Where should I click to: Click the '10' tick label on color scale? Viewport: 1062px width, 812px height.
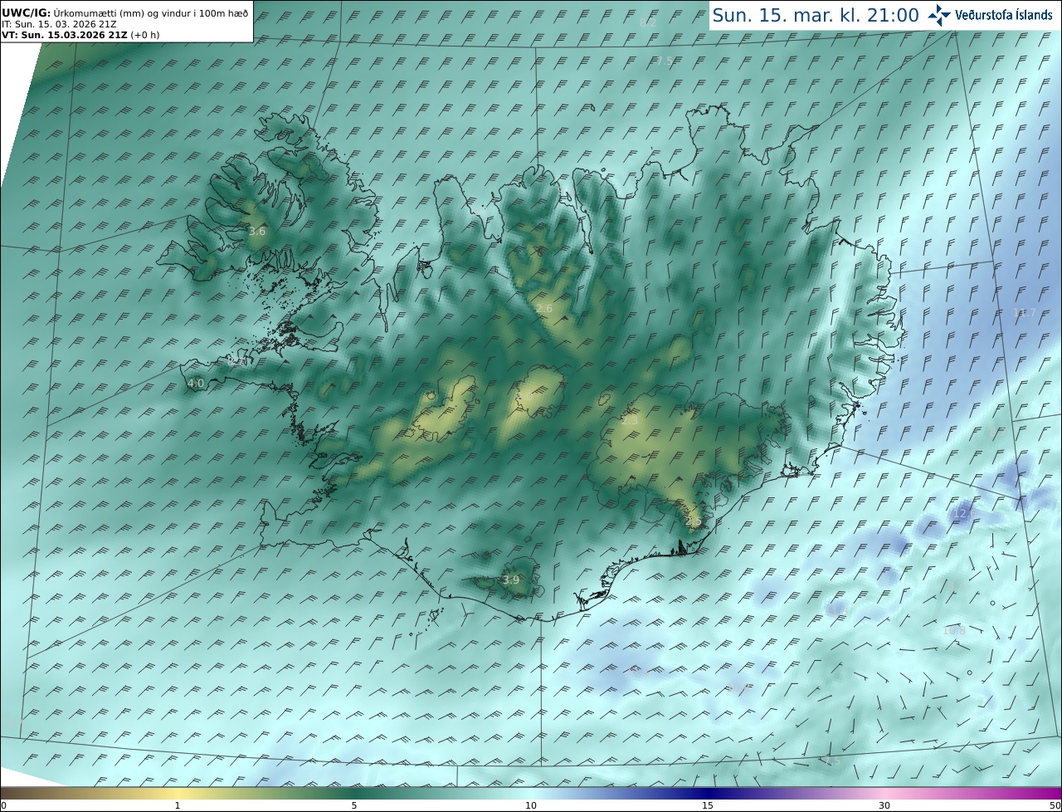tap(531, 805)
